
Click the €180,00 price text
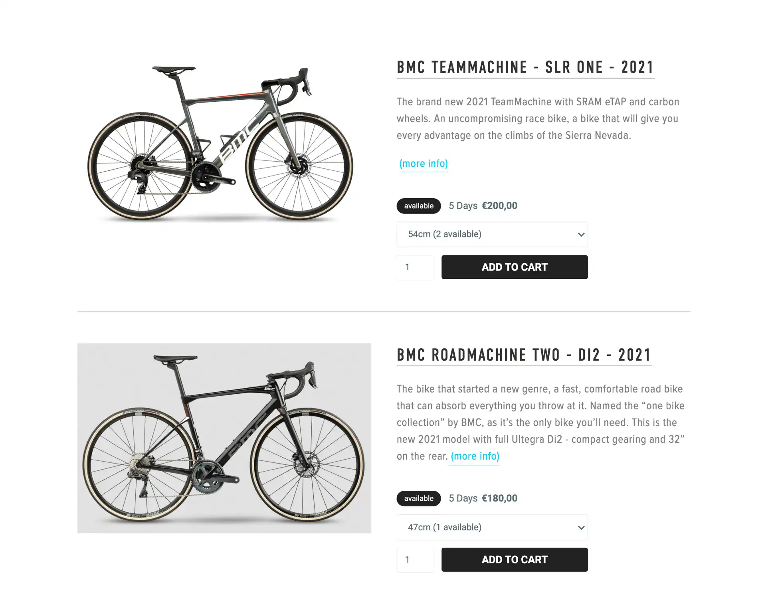click(499, 498)
